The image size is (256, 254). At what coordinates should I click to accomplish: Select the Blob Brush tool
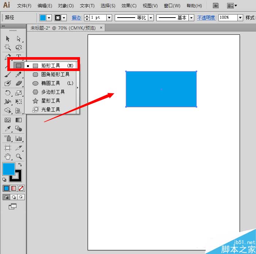click(x=8, y=83)
